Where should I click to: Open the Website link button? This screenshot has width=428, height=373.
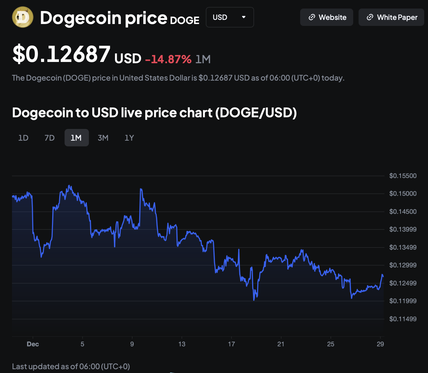[326, 17]
